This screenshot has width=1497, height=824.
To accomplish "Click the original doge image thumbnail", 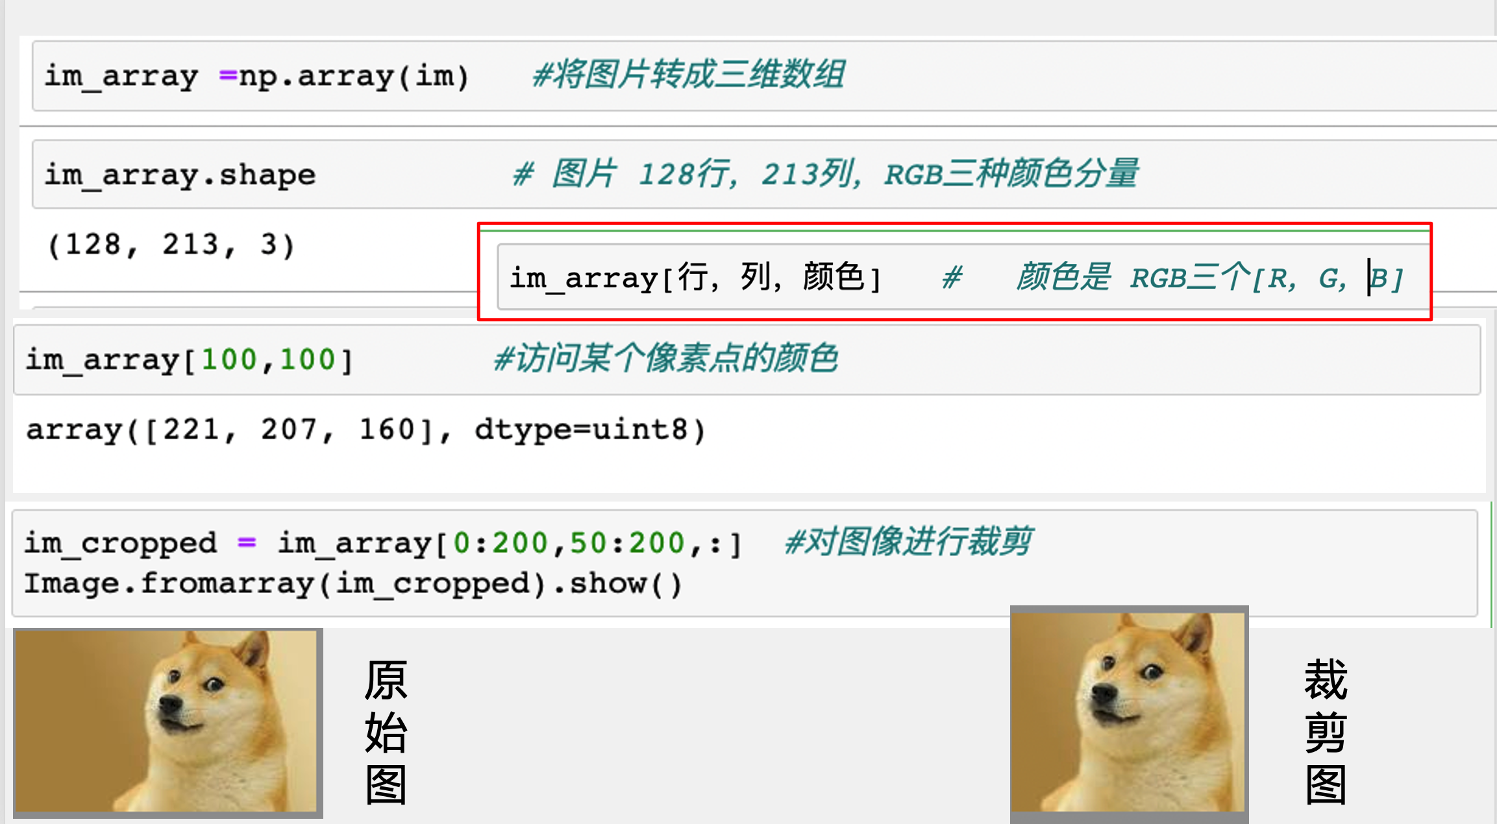I will click(167, 723).
